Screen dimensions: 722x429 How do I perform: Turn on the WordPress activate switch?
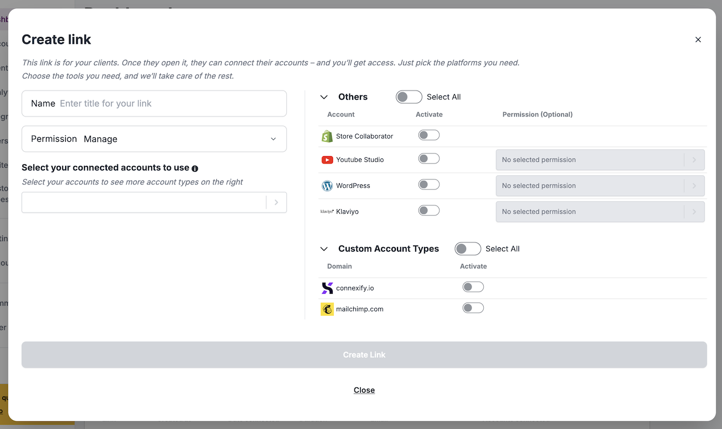428,184
